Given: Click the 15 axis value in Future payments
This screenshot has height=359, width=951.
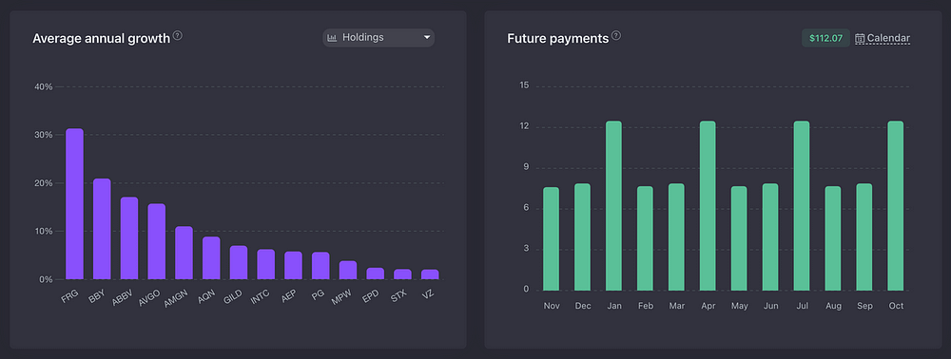Looking at the screenshot, I should point(525,85).
